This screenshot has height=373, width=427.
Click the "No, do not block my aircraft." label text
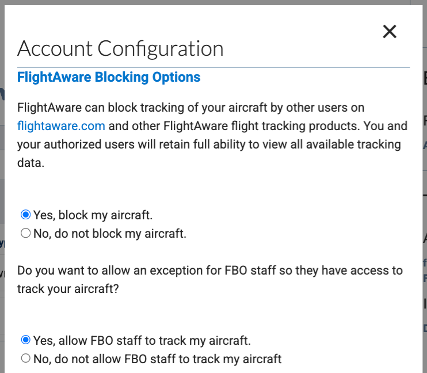click(110, 234)
